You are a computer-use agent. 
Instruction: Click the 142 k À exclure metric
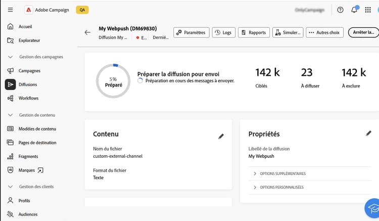click(354, 78)
